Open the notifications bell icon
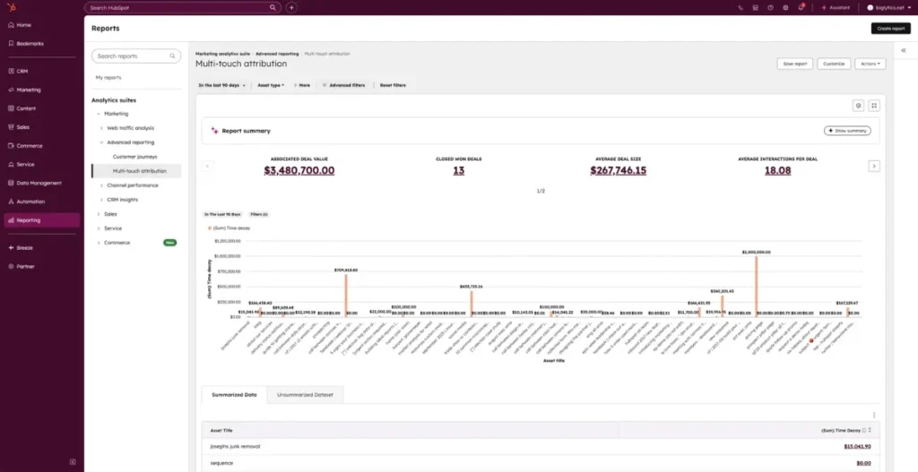This screenshot has height=472, width=918. pos(801,7)
